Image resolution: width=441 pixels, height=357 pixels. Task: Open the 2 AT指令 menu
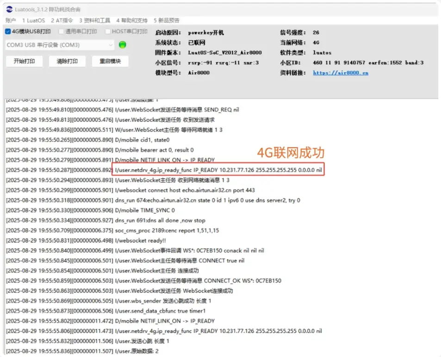click(62, 20)
